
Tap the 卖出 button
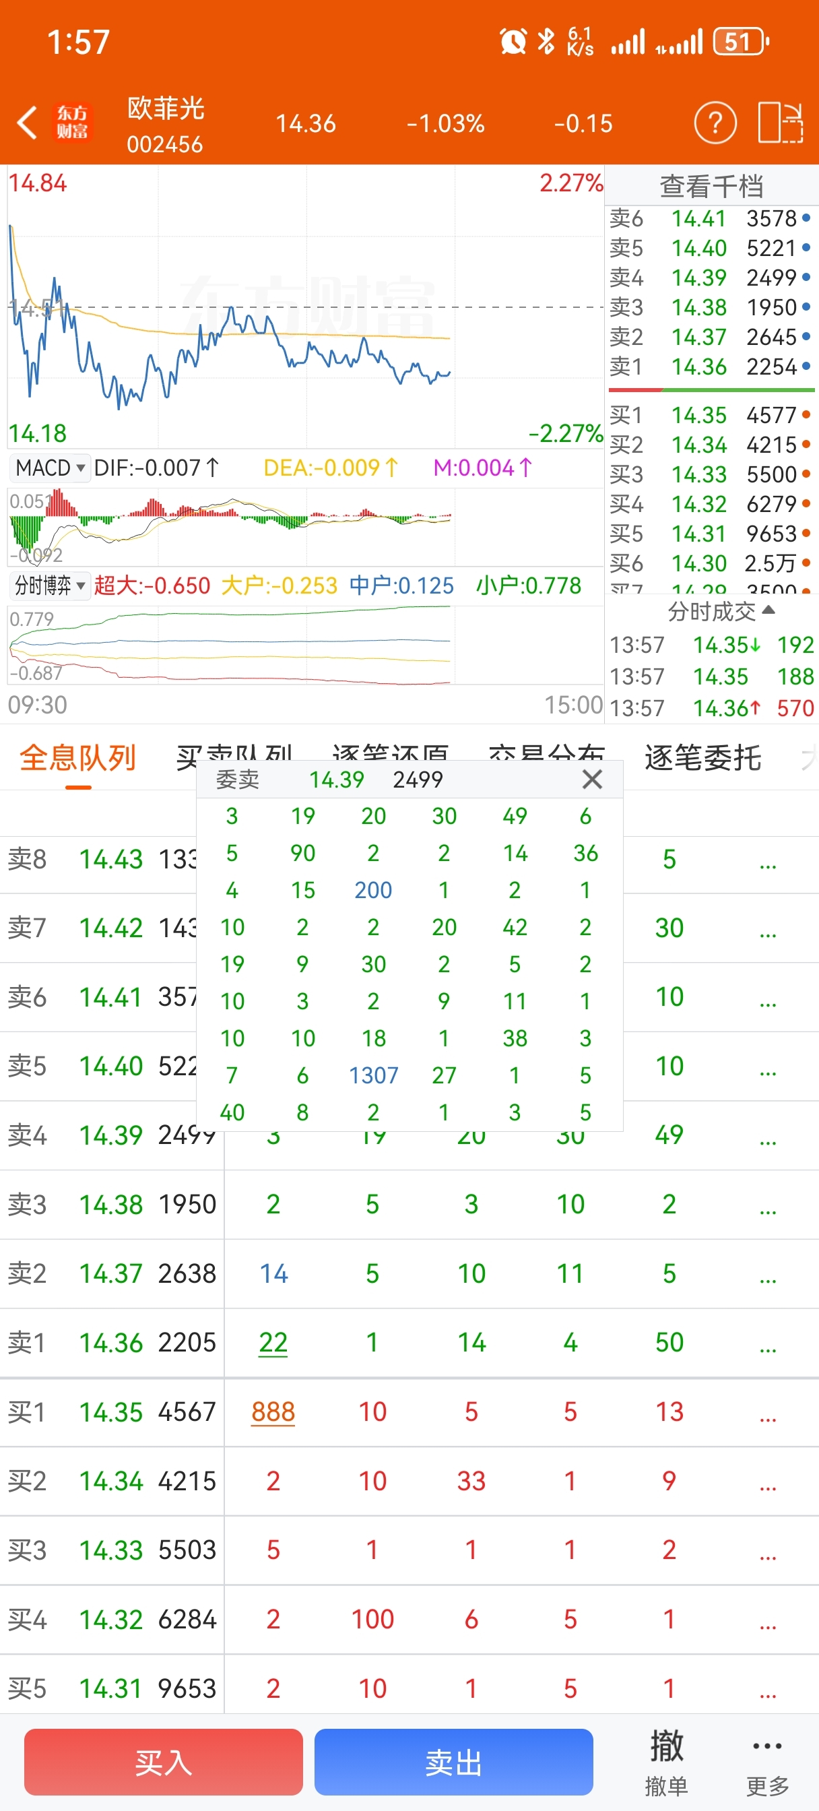pyautogui.click(x=453, y=1762)
